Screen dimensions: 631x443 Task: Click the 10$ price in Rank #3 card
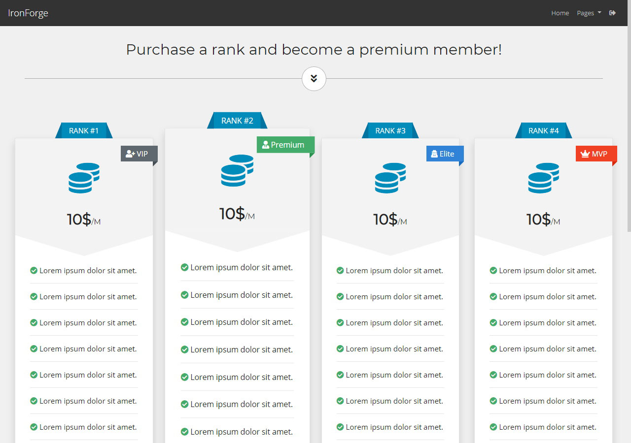tap(386, 220)
